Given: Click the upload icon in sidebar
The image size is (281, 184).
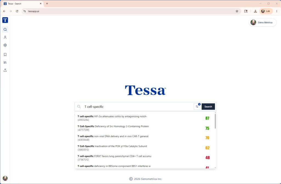Looking at the screenshot, I should point(5,70).
